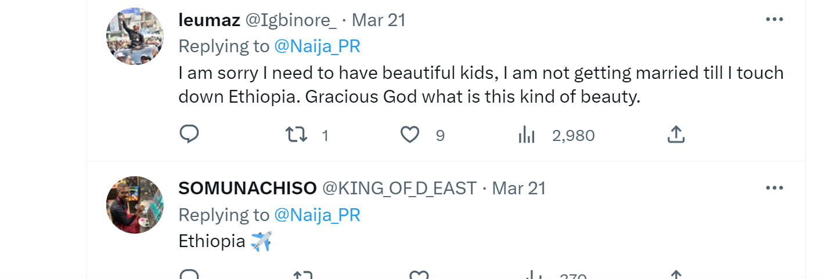
Task: Retweet leumaz's tweet about Ethiopia
Action: click(x=297, y=135)
